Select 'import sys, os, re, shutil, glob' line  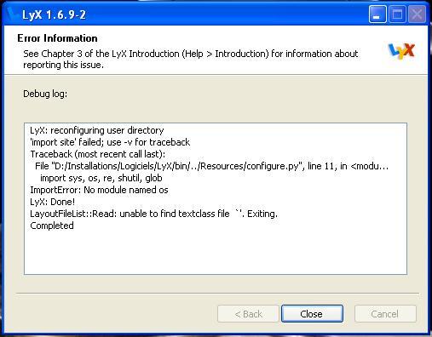point(101,178)
